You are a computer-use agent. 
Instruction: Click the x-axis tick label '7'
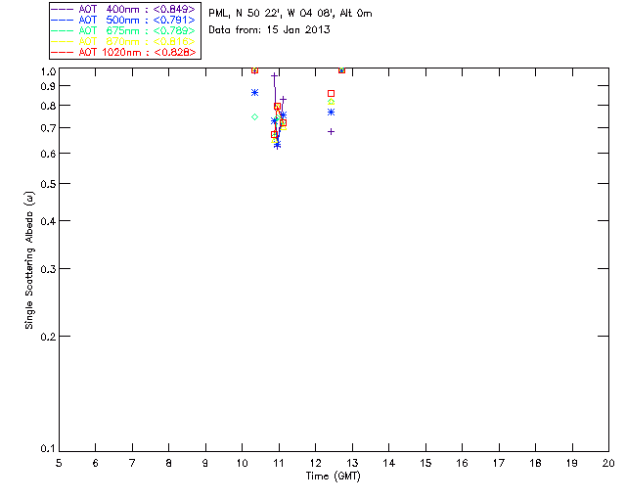pyautogui.click(x=132, y=464)
